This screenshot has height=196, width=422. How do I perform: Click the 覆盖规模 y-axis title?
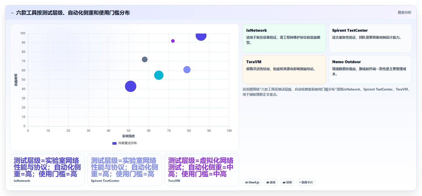pos(16,80)
